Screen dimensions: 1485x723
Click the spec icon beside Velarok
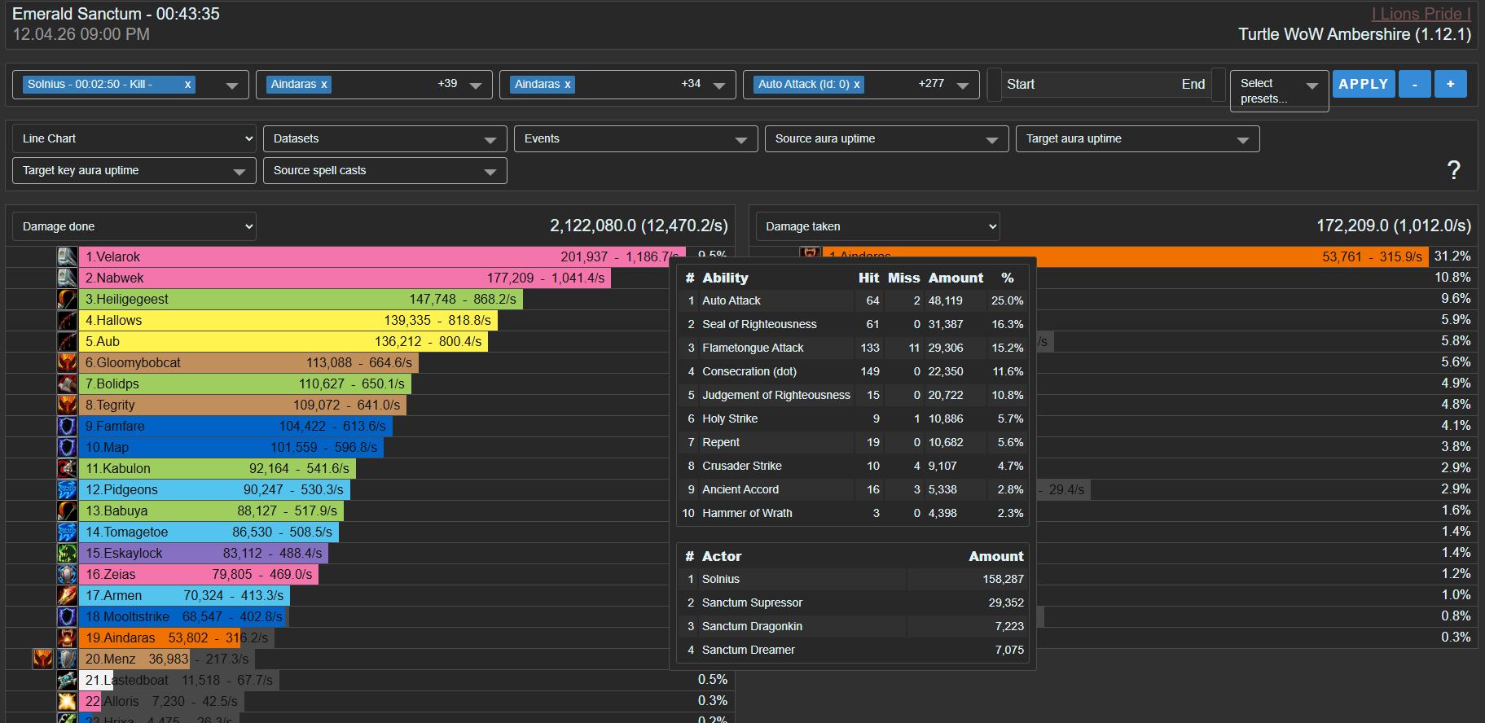pyautogui.click(x=67, y=256)
